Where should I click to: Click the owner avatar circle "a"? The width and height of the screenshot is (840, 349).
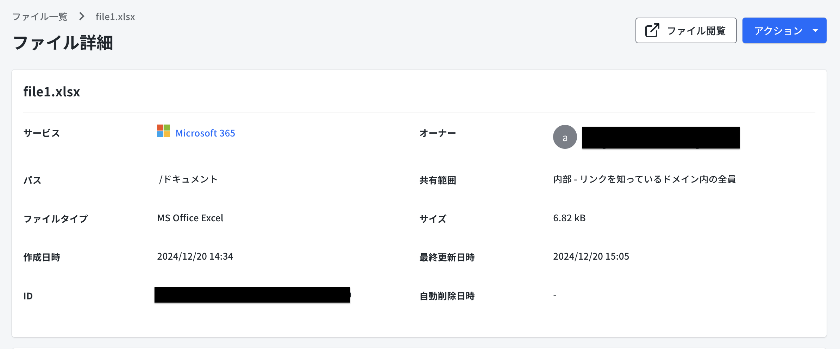click(x=565, y=137)
